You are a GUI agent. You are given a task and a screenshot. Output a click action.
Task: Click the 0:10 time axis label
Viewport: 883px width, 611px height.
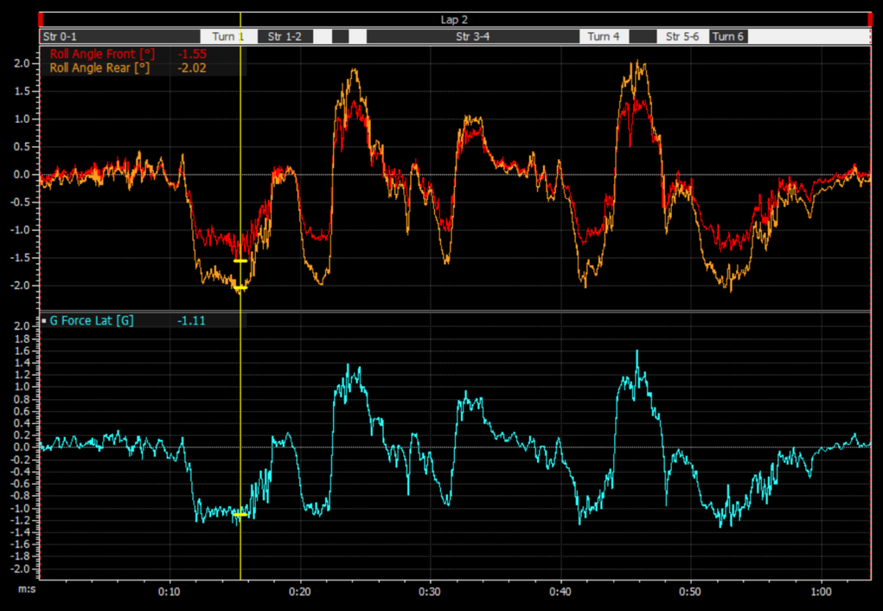pyautogui.click(x=169, y=592)
